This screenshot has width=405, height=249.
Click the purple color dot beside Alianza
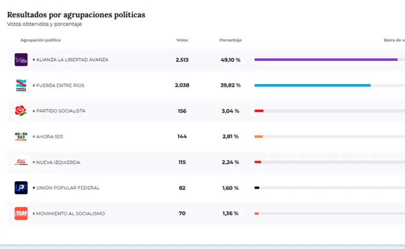click(x=34, y=60)
